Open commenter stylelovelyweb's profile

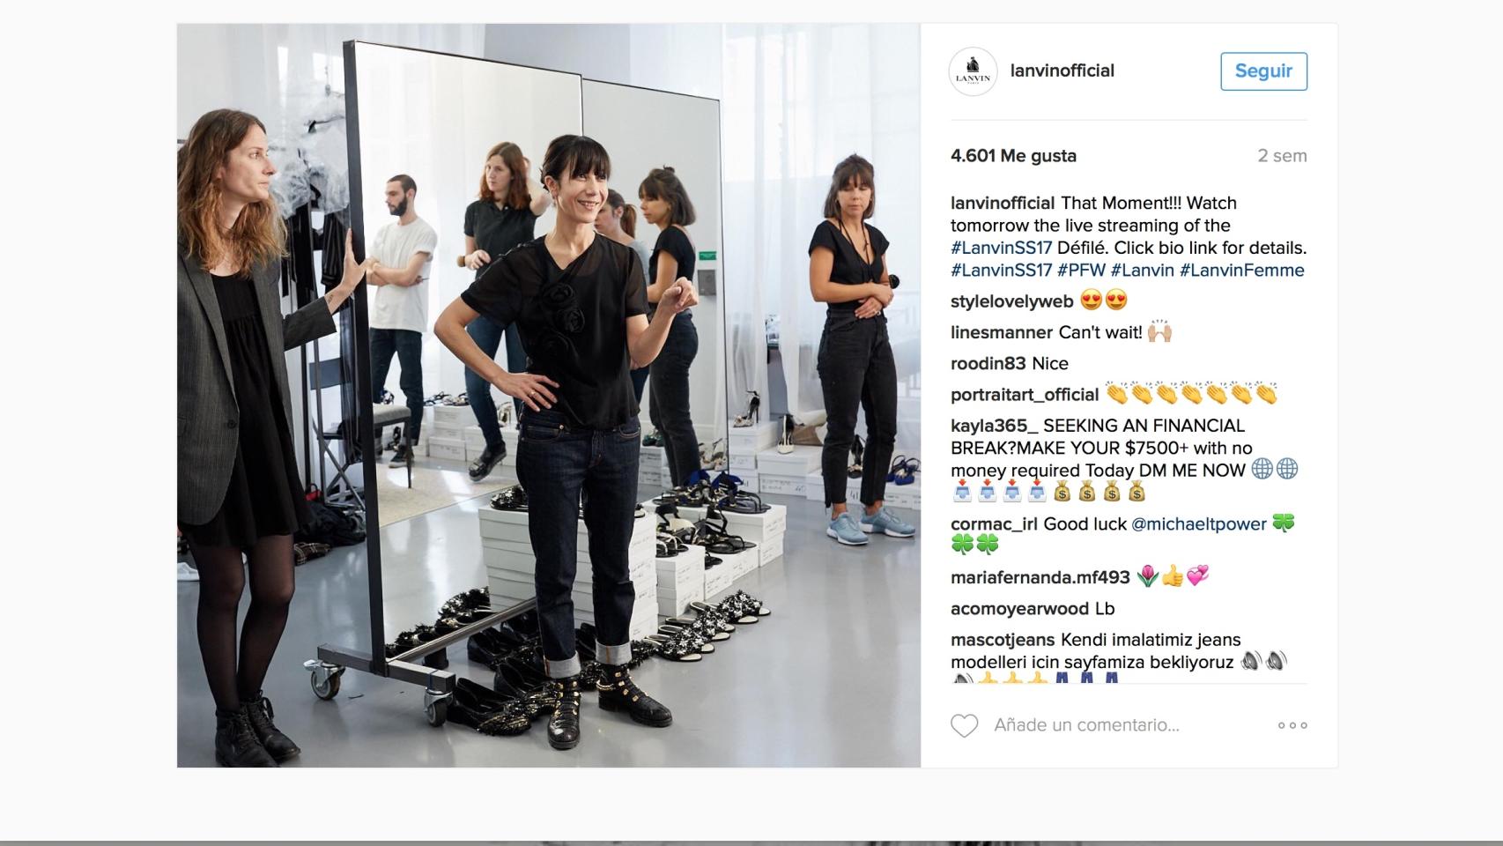coord(1012,301)
